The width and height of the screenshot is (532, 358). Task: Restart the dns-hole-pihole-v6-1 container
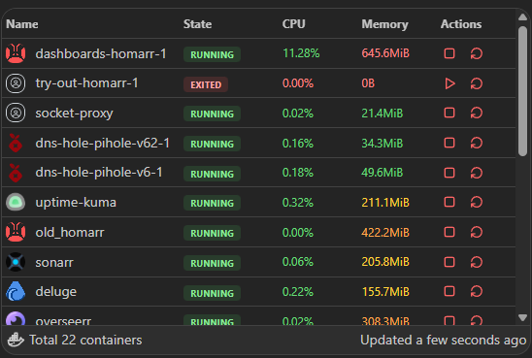tap(477, 173)
